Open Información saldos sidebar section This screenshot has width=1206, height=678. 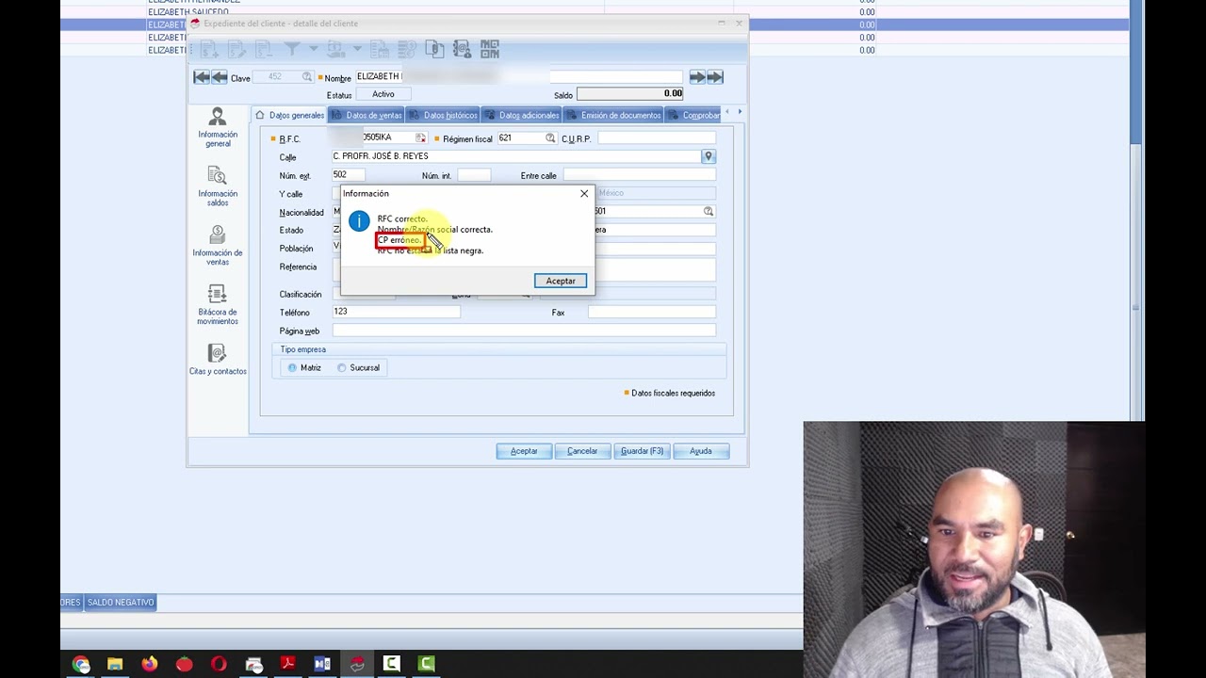[218, 186]
